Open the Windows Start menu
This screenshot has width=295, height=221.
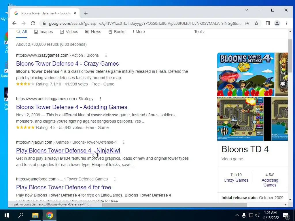click(7, 215)
